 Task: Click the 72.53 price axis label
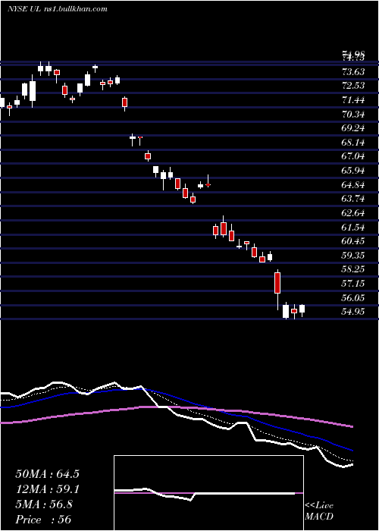tap(353, 86)
